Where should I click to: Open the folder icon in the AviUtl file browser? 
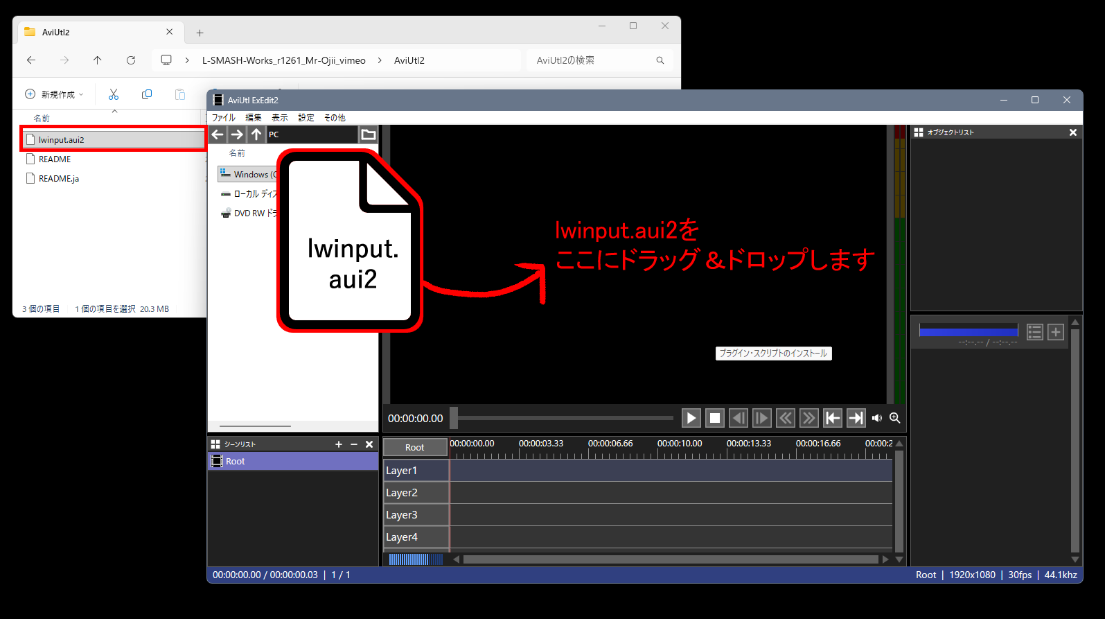click(369, 134)
